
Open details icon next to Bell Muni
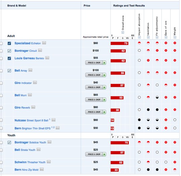(x=30, y=95)
